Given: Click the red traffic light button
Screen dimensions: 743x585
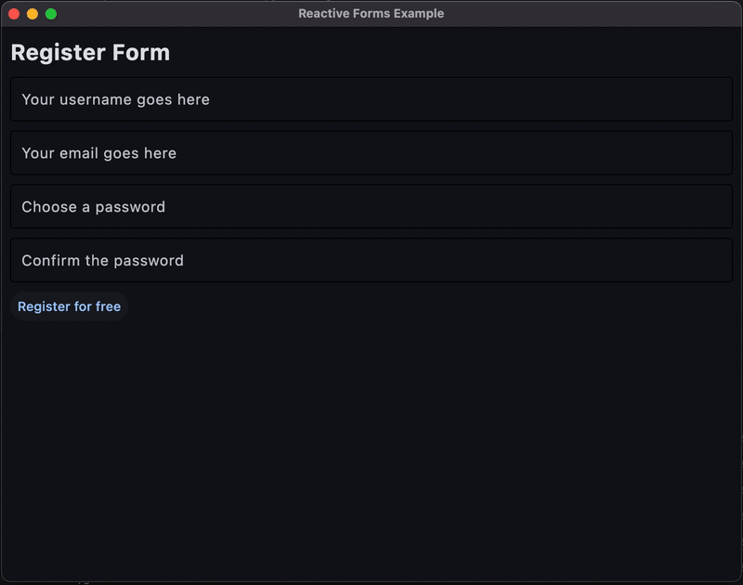Looking at the screenshot, I should click(x=14, y=14).
